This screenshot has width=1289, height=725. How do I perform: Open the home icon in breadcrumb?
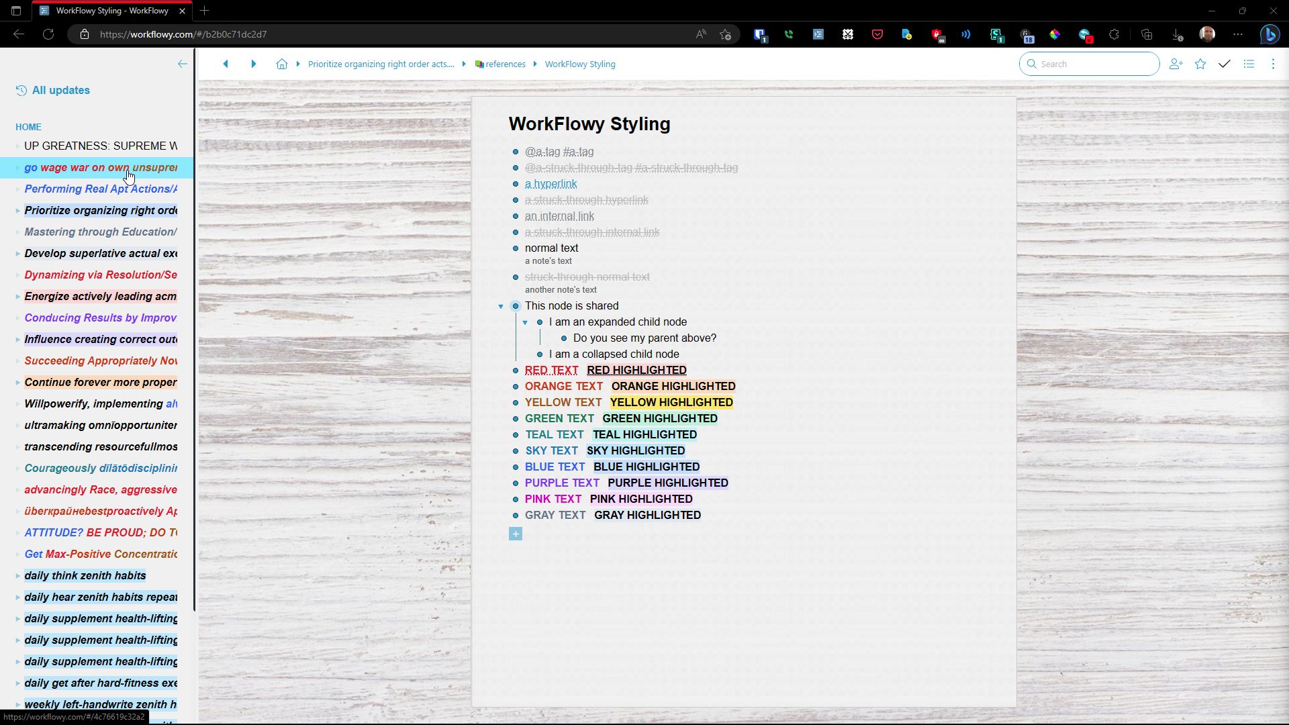[x=282, y=64]
